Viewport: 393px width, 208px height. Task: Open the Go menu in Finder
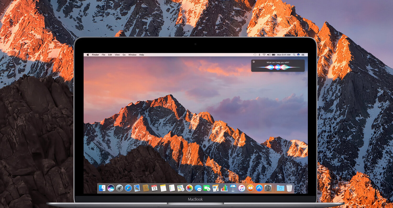click(x=124, y=54)
